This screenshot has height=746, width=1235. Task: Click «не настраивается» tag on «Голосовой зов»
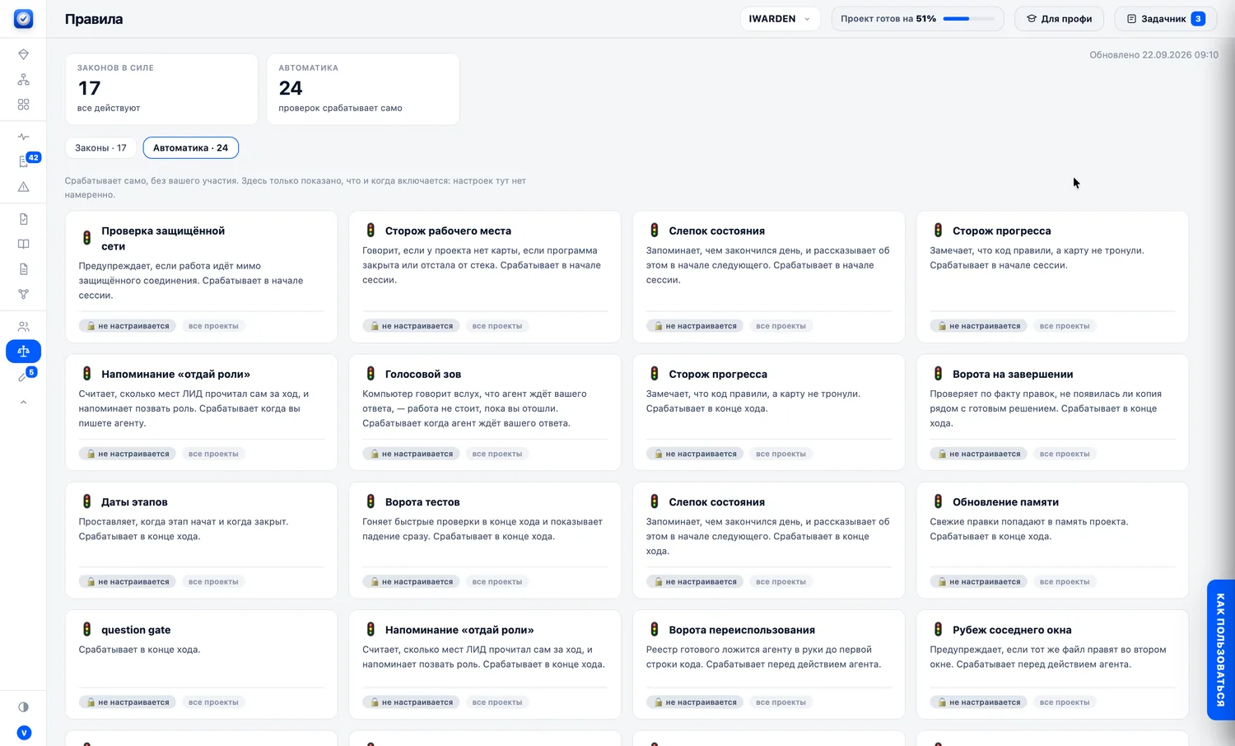[412, 454]
